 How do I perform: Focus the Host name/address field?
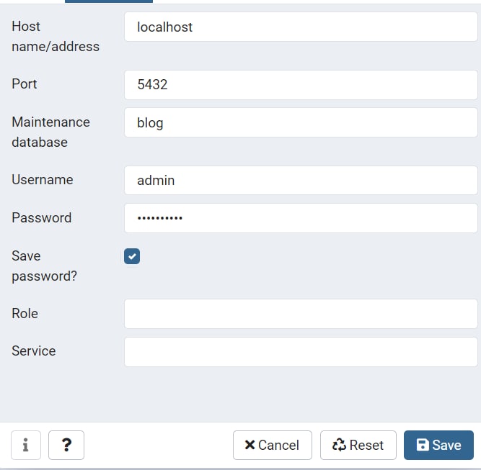(x=301, y=27)
